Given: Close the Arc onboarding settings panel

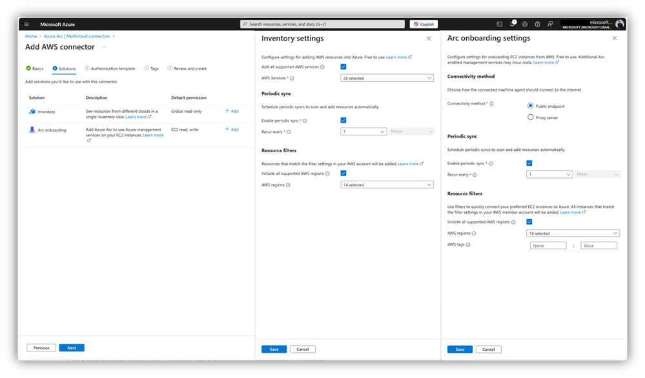Looking at the screenshot, I should 615,38.
